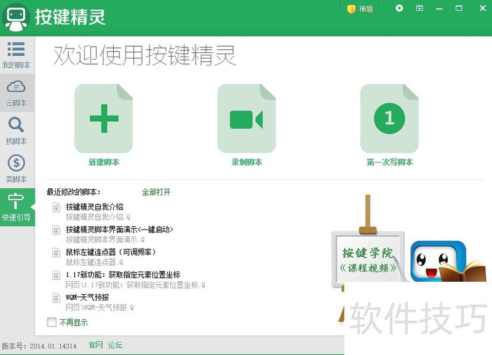492x355 pixels.
Task: Open recent script 鼠标左键连点器（可调频率）
Action: pyautogui.click(x=111, y=252)
